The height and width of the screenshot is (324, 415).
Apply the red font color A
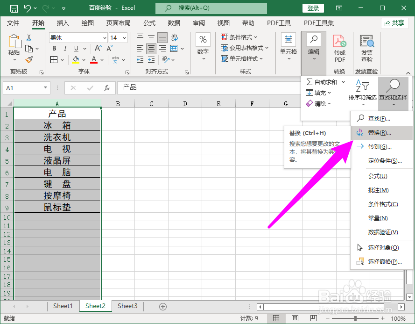(x=94, y=60)
